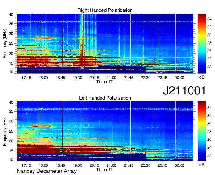Click the 00:00 time tick under the Left Handed plot
Image resolution: width=215 pixels, height=175 pixels.
179,165
